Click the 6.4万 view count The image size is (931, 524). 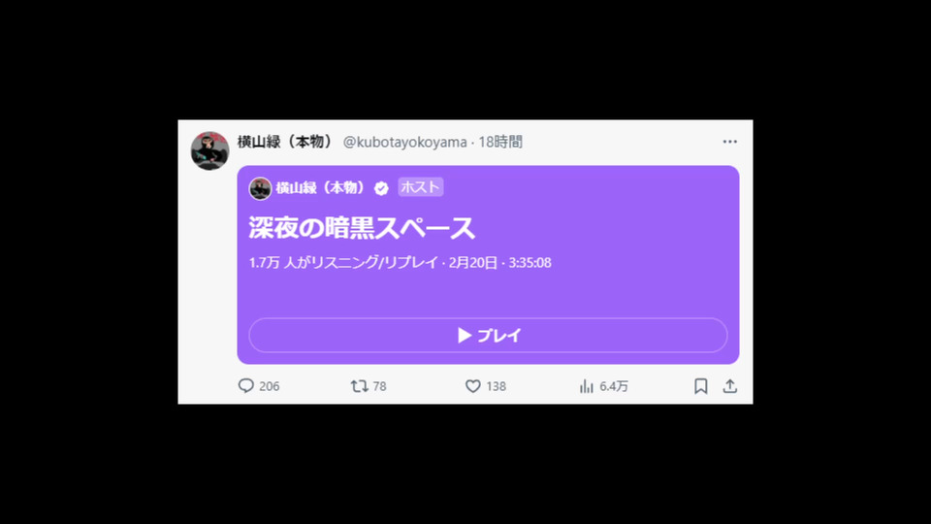coord(614,386)
